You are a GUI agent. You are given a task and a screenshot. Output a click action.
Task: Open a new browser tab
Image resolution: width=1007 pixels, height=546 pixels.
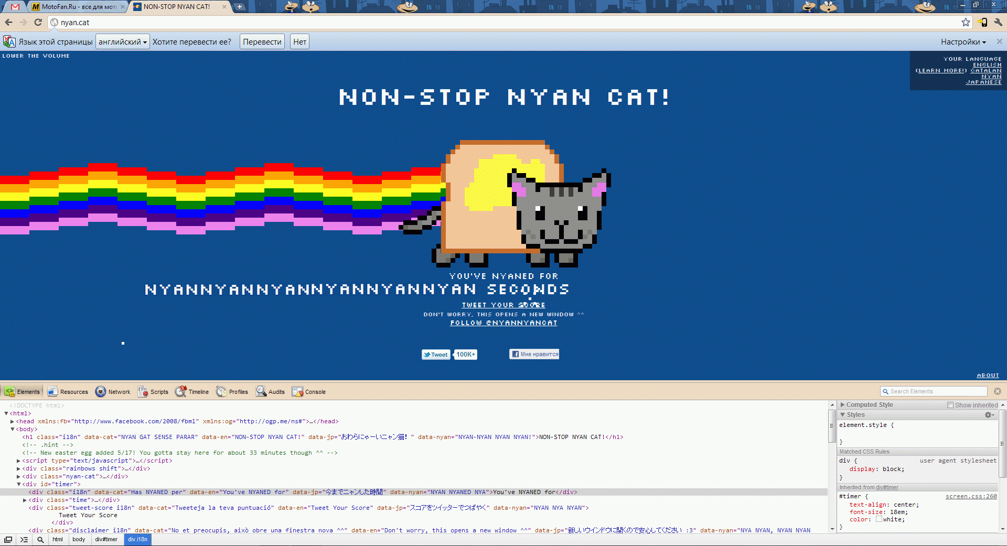pos(239,7)
